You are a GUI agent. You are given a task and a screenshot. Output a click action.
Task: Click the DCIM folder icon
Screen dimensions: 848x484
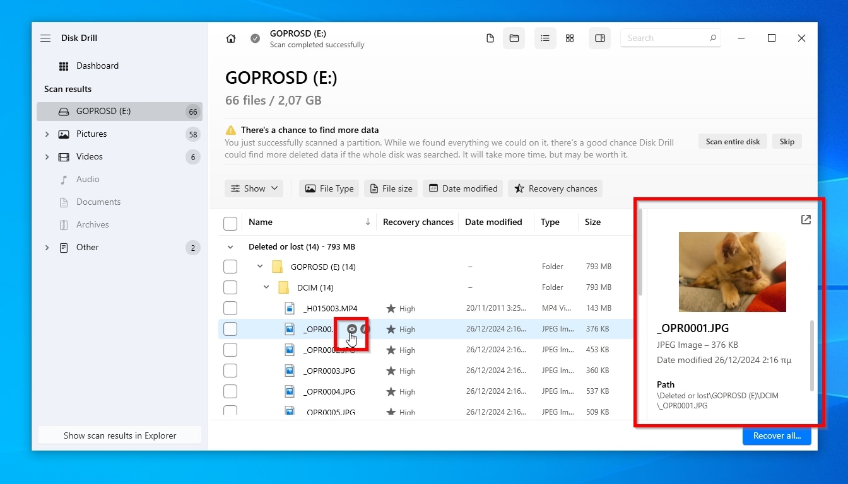point(283,287)
